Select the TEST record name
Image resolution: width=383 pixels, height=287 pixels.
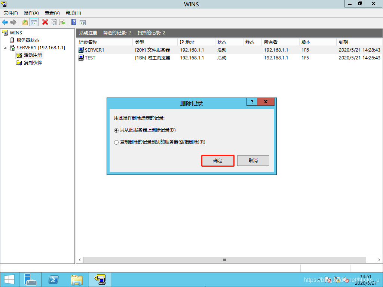coord(90,58)
